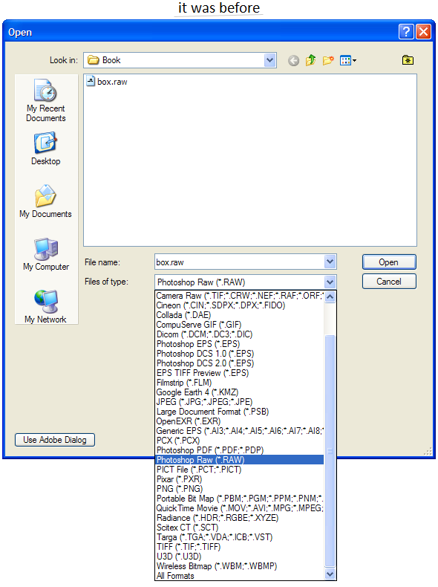Pick QuickTime Movie format
Viewport: 438px width, 587px height.
[239, 508]
